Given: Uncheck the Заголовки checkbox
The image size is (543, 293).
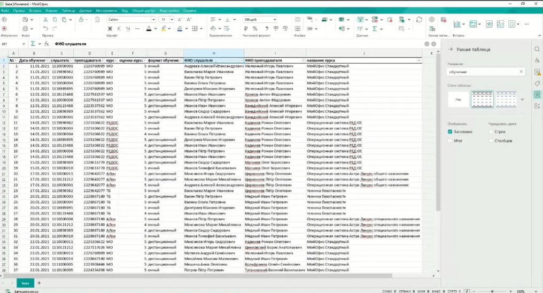Looking at the screenshot, I should pyautogui.click(x=450, y=132).
